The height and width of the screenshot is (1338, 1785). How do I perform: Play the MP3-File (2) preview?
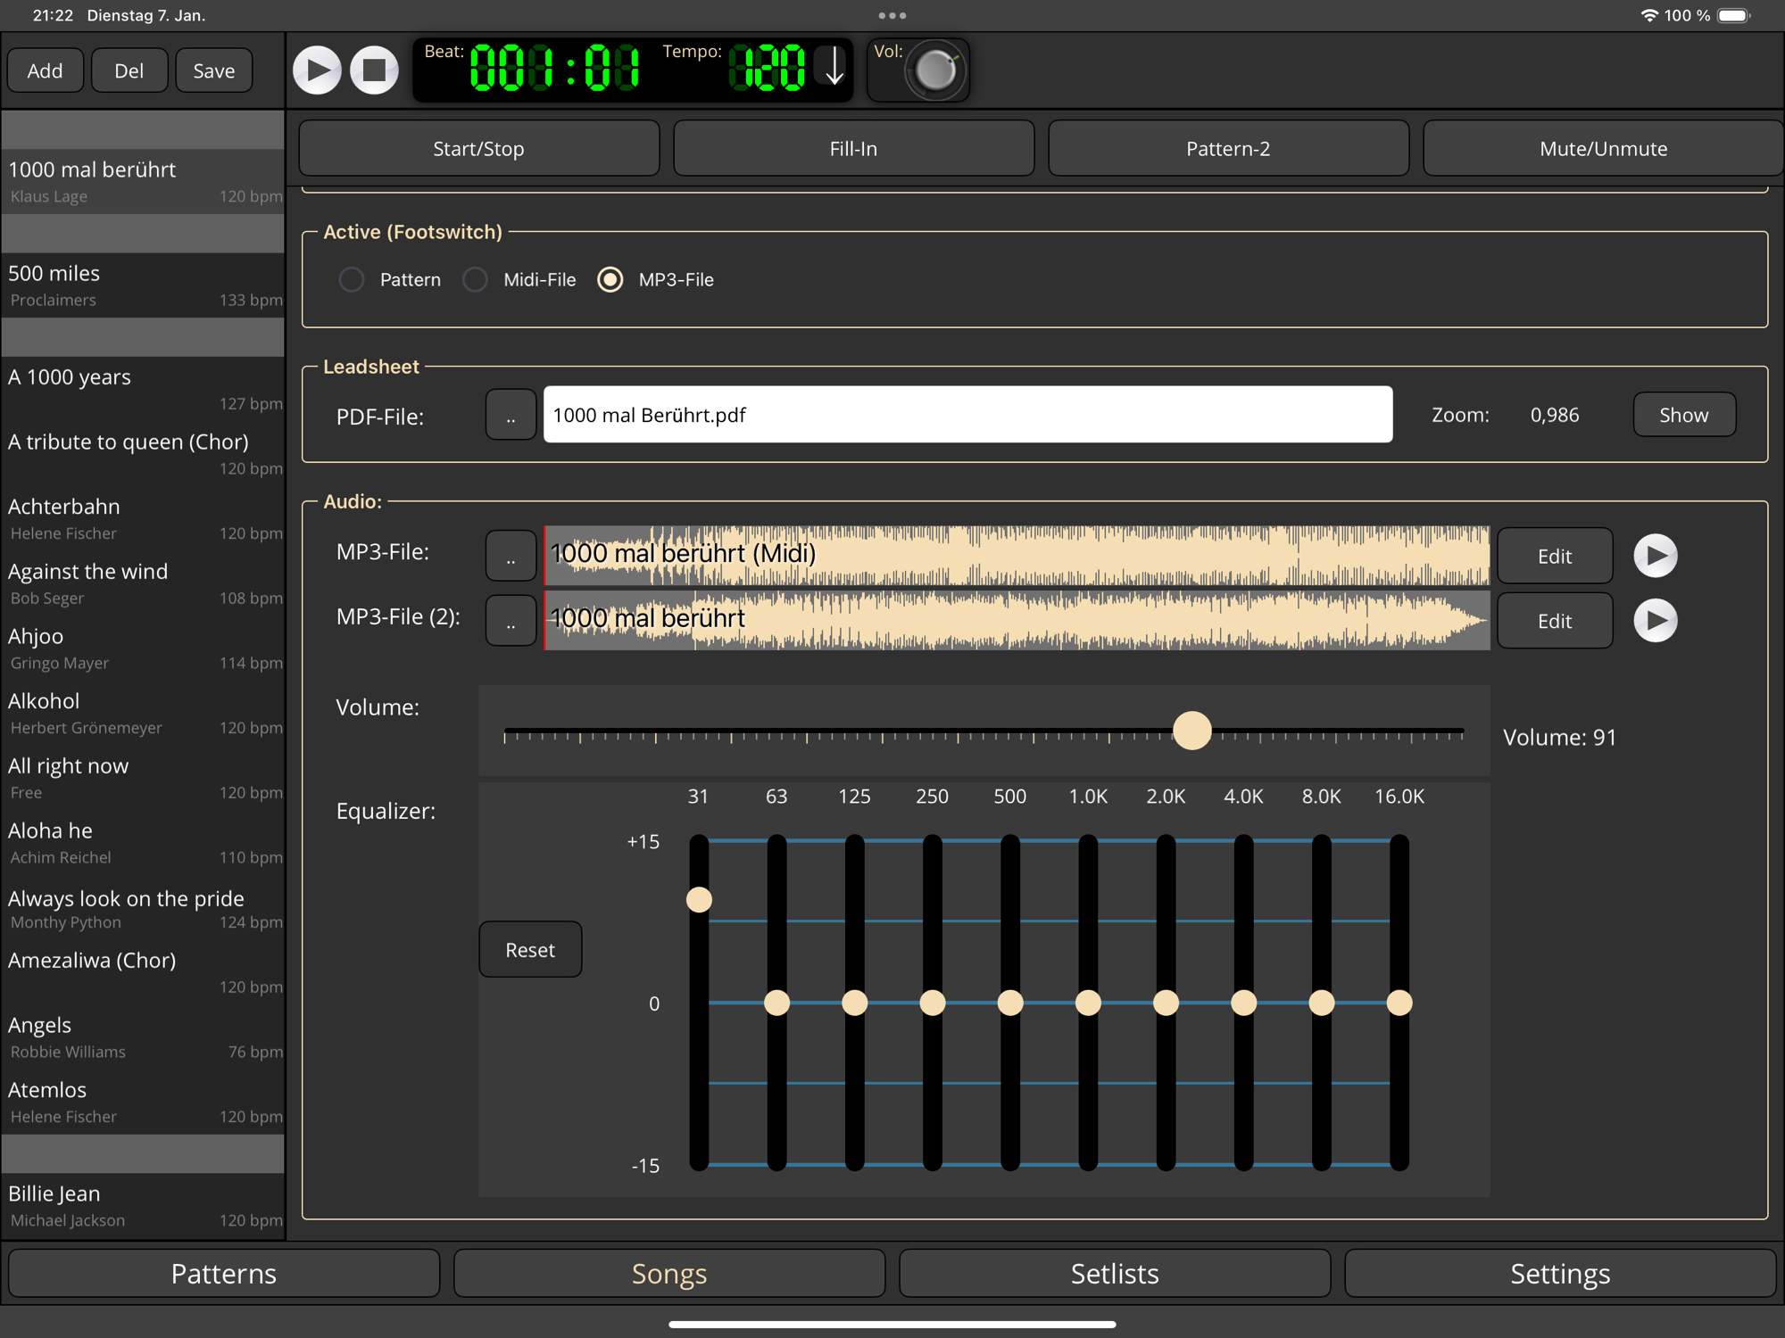click(1655, 621)
